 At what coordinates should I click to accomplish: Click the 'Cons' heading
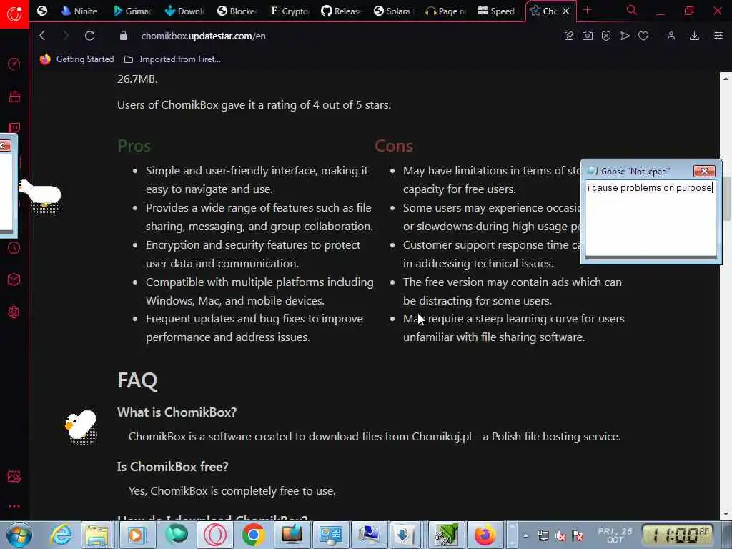(x=394, y=146)
